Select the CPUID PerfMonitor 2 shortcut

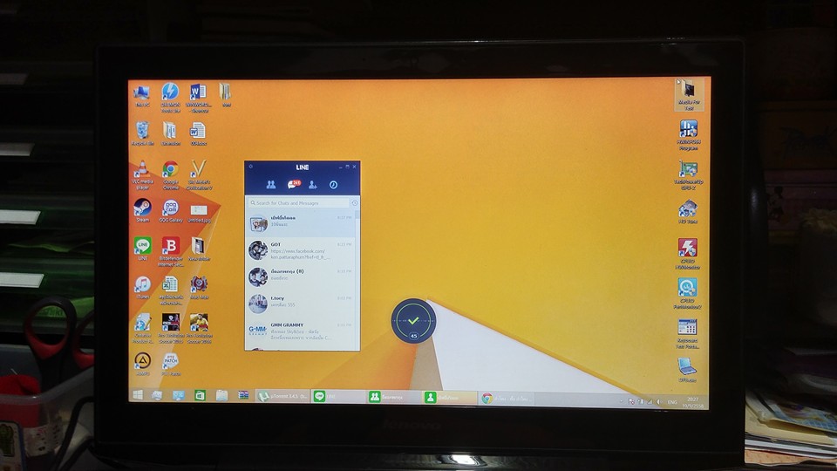(x=688, y=293)
